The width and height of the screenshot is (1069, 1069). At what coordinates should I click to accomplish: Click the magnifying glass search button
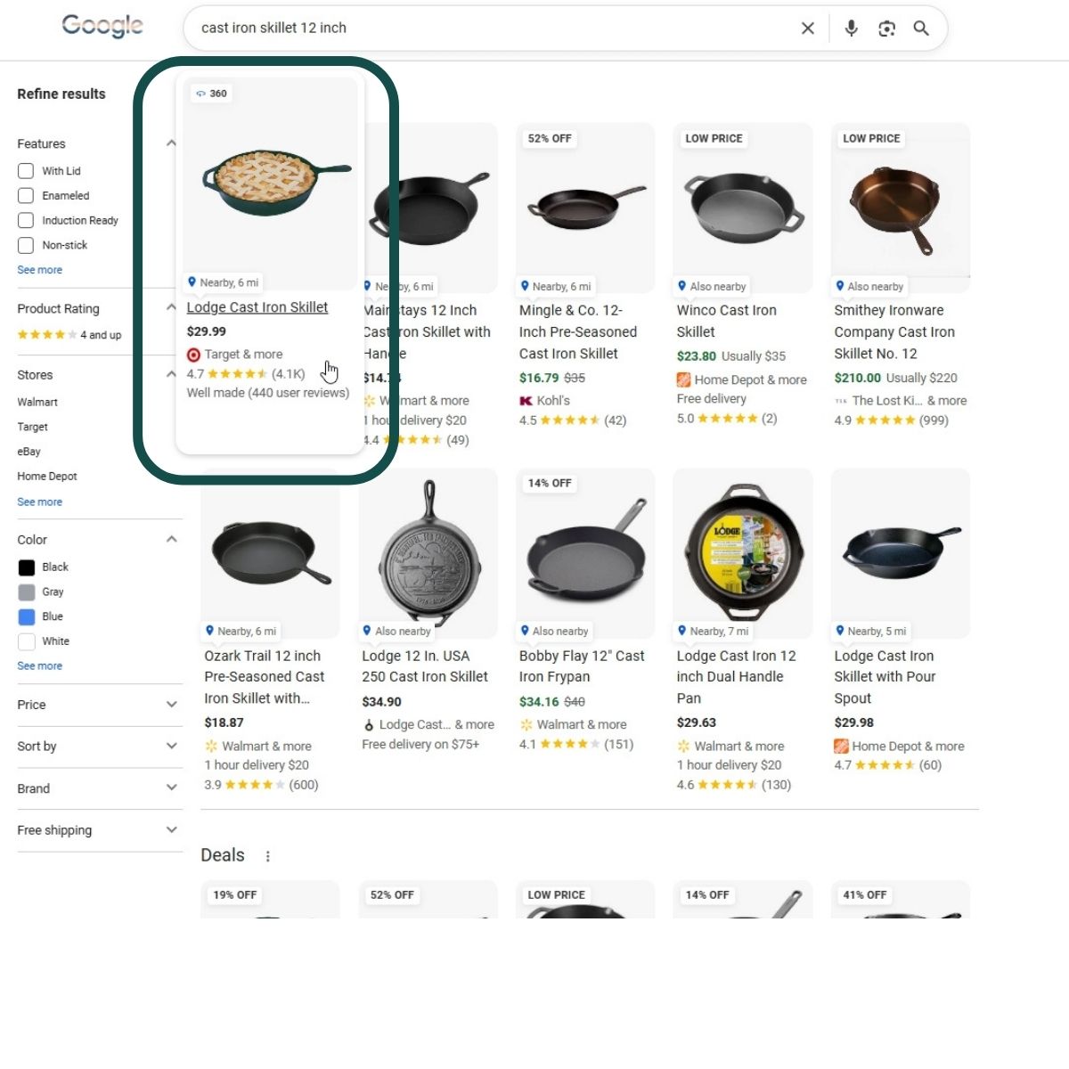click(921, 29)
